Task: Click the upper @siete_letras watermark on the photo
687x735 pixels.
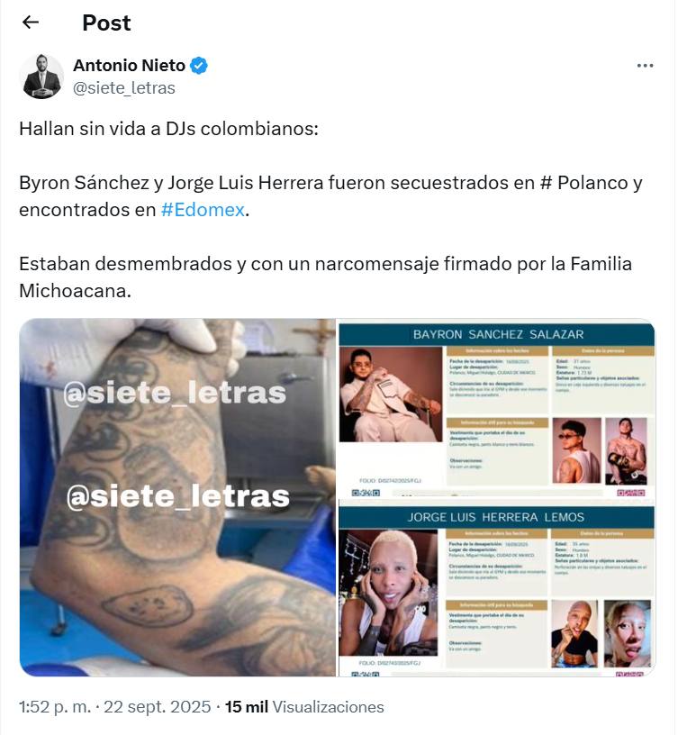Action: click(x=175, y=393)
